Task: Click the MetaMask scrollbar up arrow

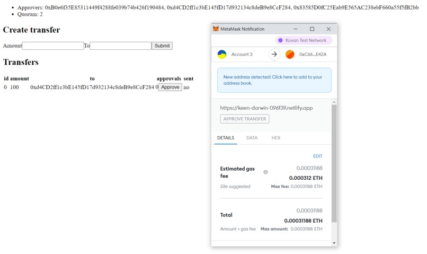Action: (x=334, y=102)
